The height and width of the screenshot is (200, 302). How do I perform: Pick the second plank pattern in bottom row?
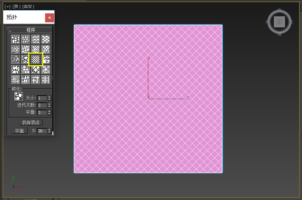pyautogui.click(x=26, y=80)
